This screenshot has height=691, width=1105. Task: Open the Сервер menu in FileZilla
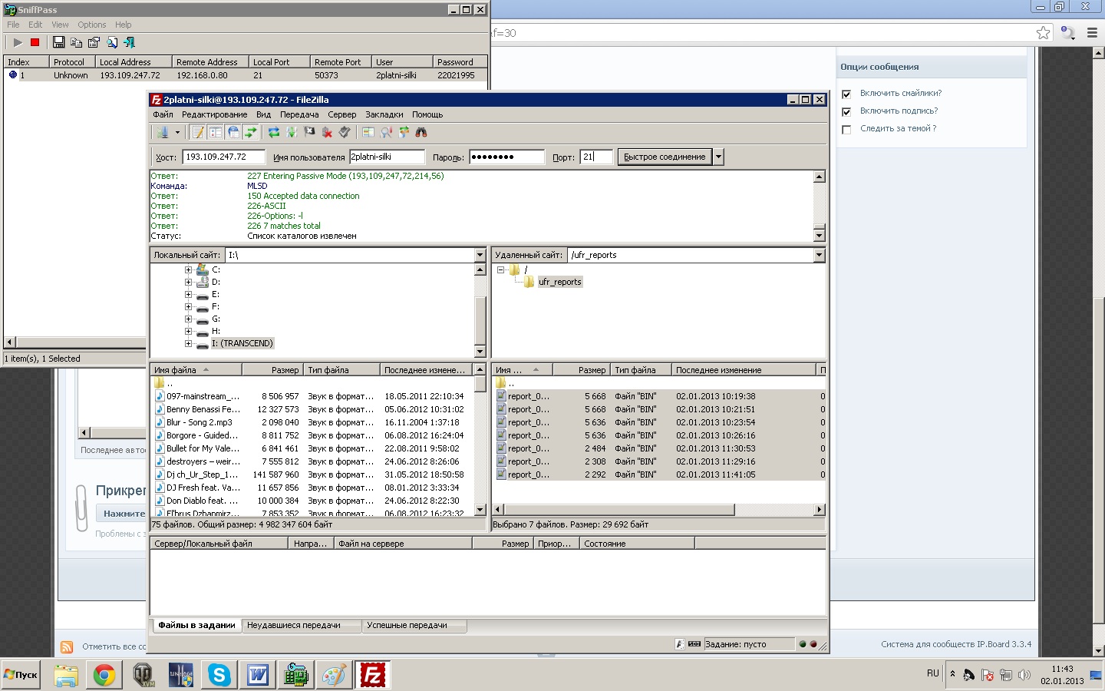(x=342, y=114)
